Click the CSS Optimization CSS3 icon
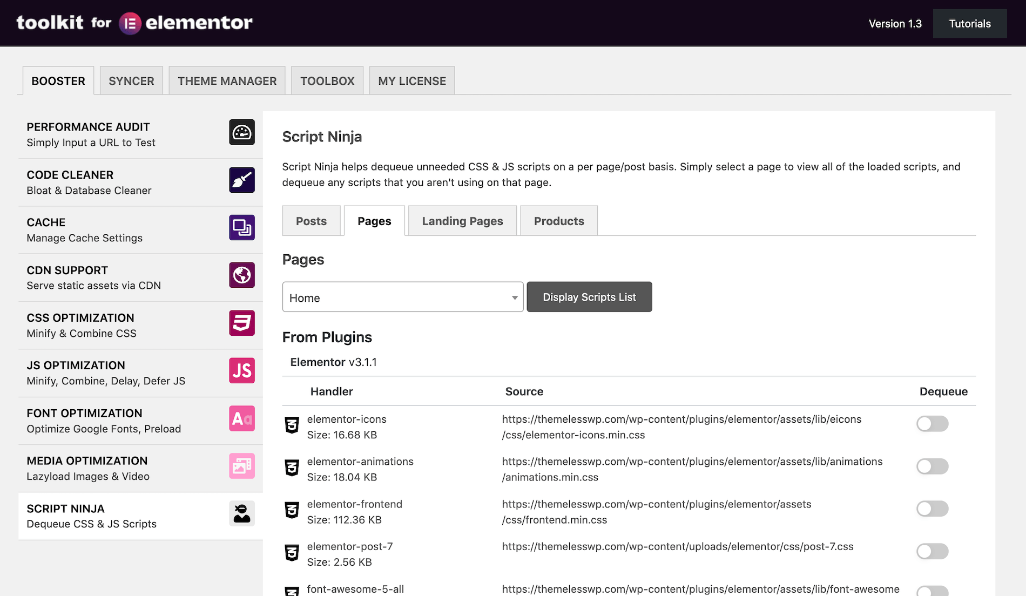Screen dimensions: 1026x596 pyautogui.click(x=242, y=323)
